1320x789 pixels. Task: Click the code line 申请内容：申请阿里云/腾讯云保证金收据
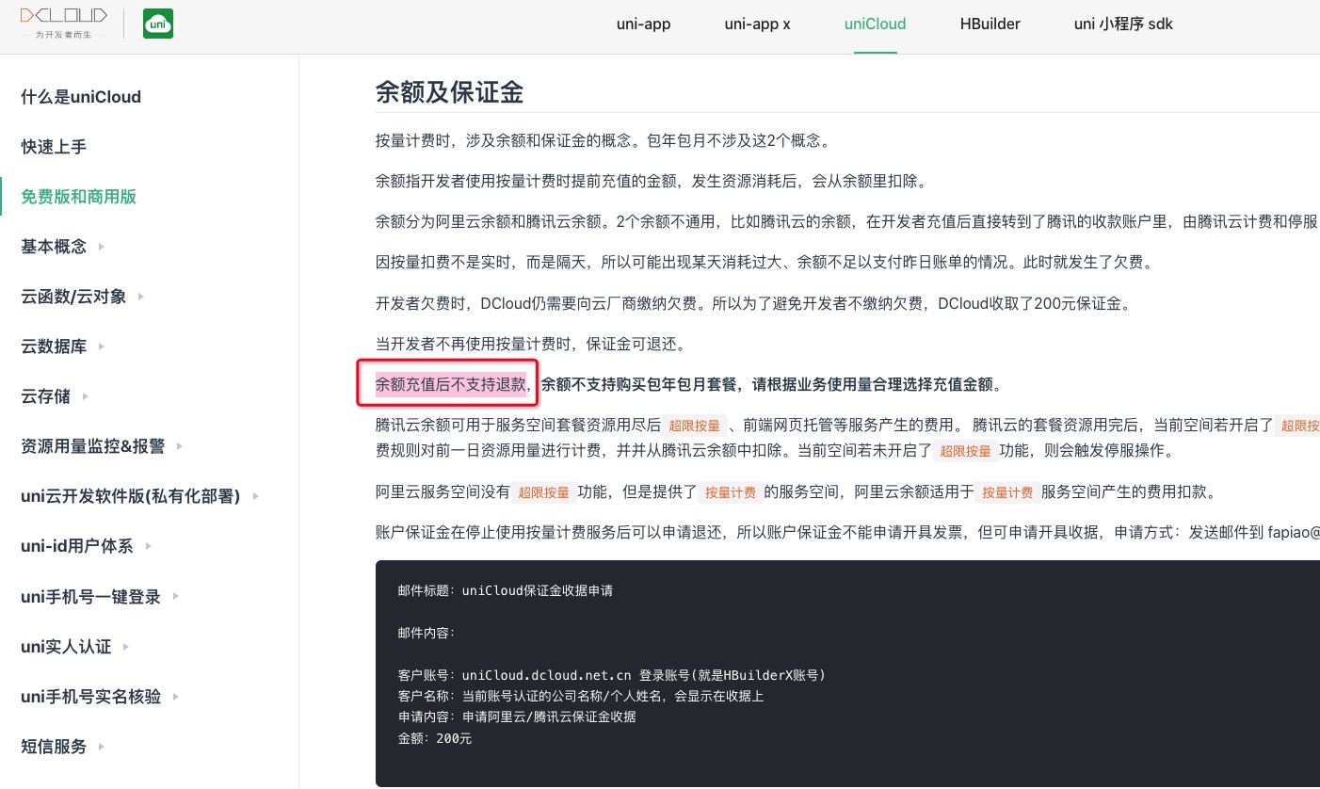(x=517, y=717)
